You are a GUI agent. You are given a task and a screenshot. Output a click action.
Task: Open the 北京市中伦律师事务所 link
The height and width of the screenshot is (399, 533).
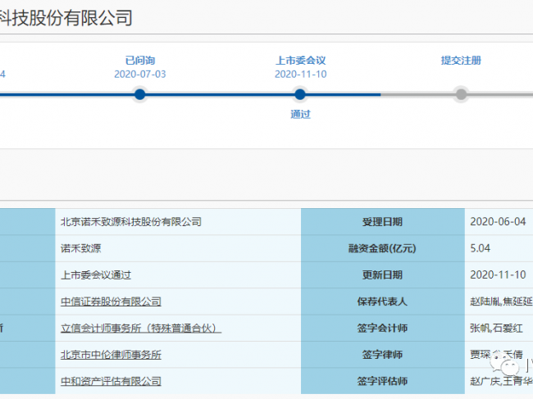pyautogui.click(x=111, y=355)
